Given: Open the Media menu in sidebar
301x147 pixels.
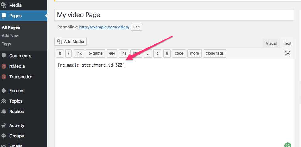Looking at the screenshot, I should pyautogui.click(x=15, y=5).
